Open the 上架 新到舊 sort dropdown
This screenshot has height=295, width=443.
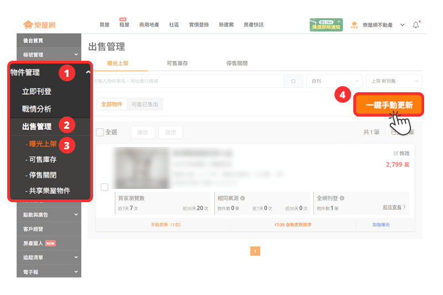[394, 81]
